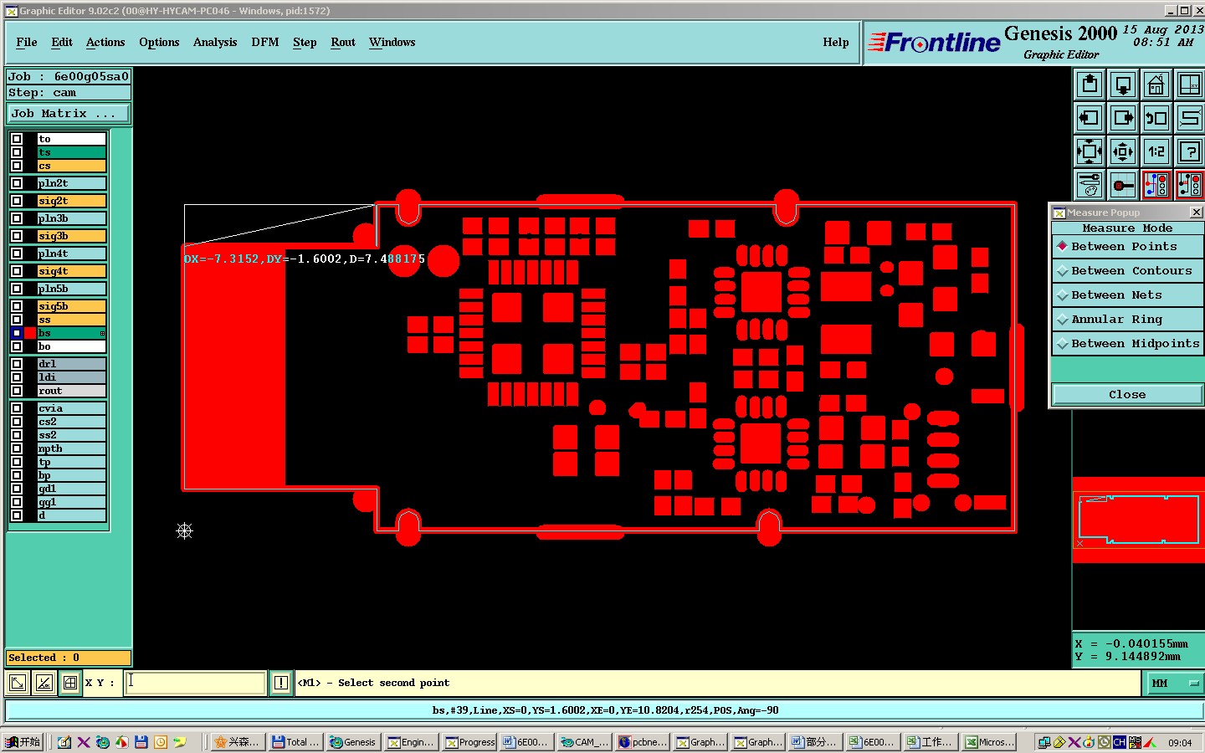Open the Windows menu

click(392, 42)
